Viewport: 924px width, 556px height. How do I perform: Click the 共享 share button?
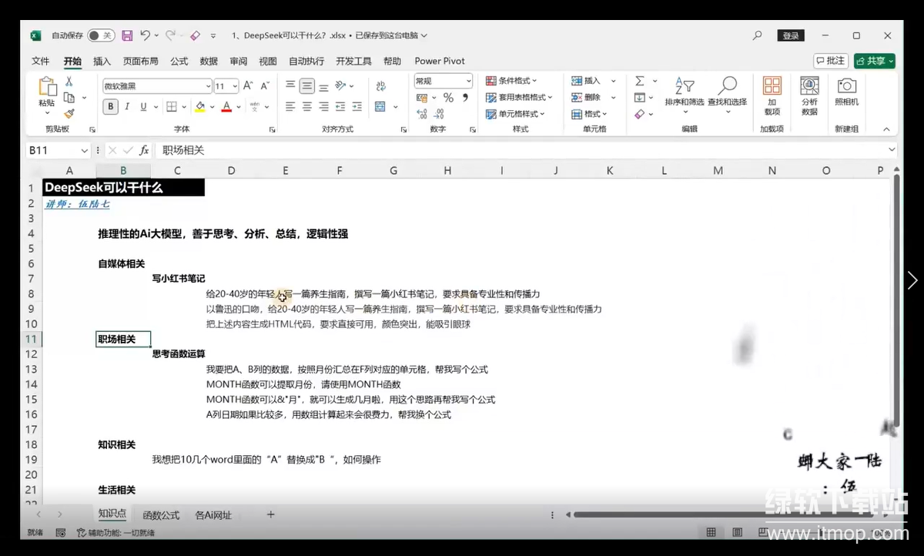click(x=875, y=61)
